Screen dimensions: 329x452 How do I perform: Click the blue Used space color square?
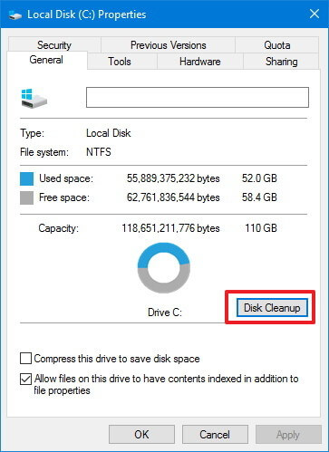click(x=26, y=178)
